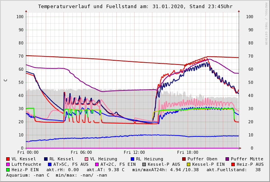Click the Fri 12:00 time axis label
270x182 pixels.
pyautogui.click(x=135, y=153)
